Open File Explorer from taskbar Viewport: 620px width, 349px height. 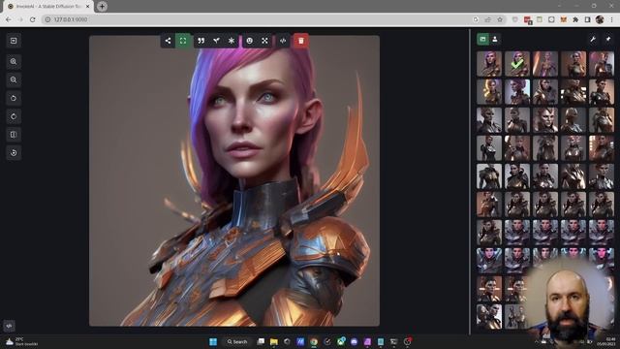(274, 341)
